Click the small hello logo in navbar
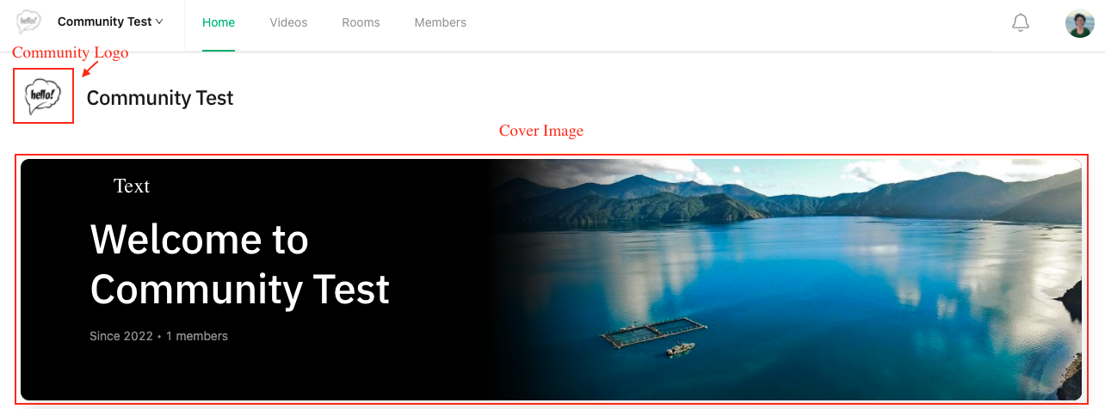Screen dimensions: 1105x409 pos(28,21)
